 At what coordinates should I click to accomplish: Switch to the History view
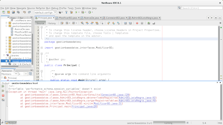coord(52,23)
